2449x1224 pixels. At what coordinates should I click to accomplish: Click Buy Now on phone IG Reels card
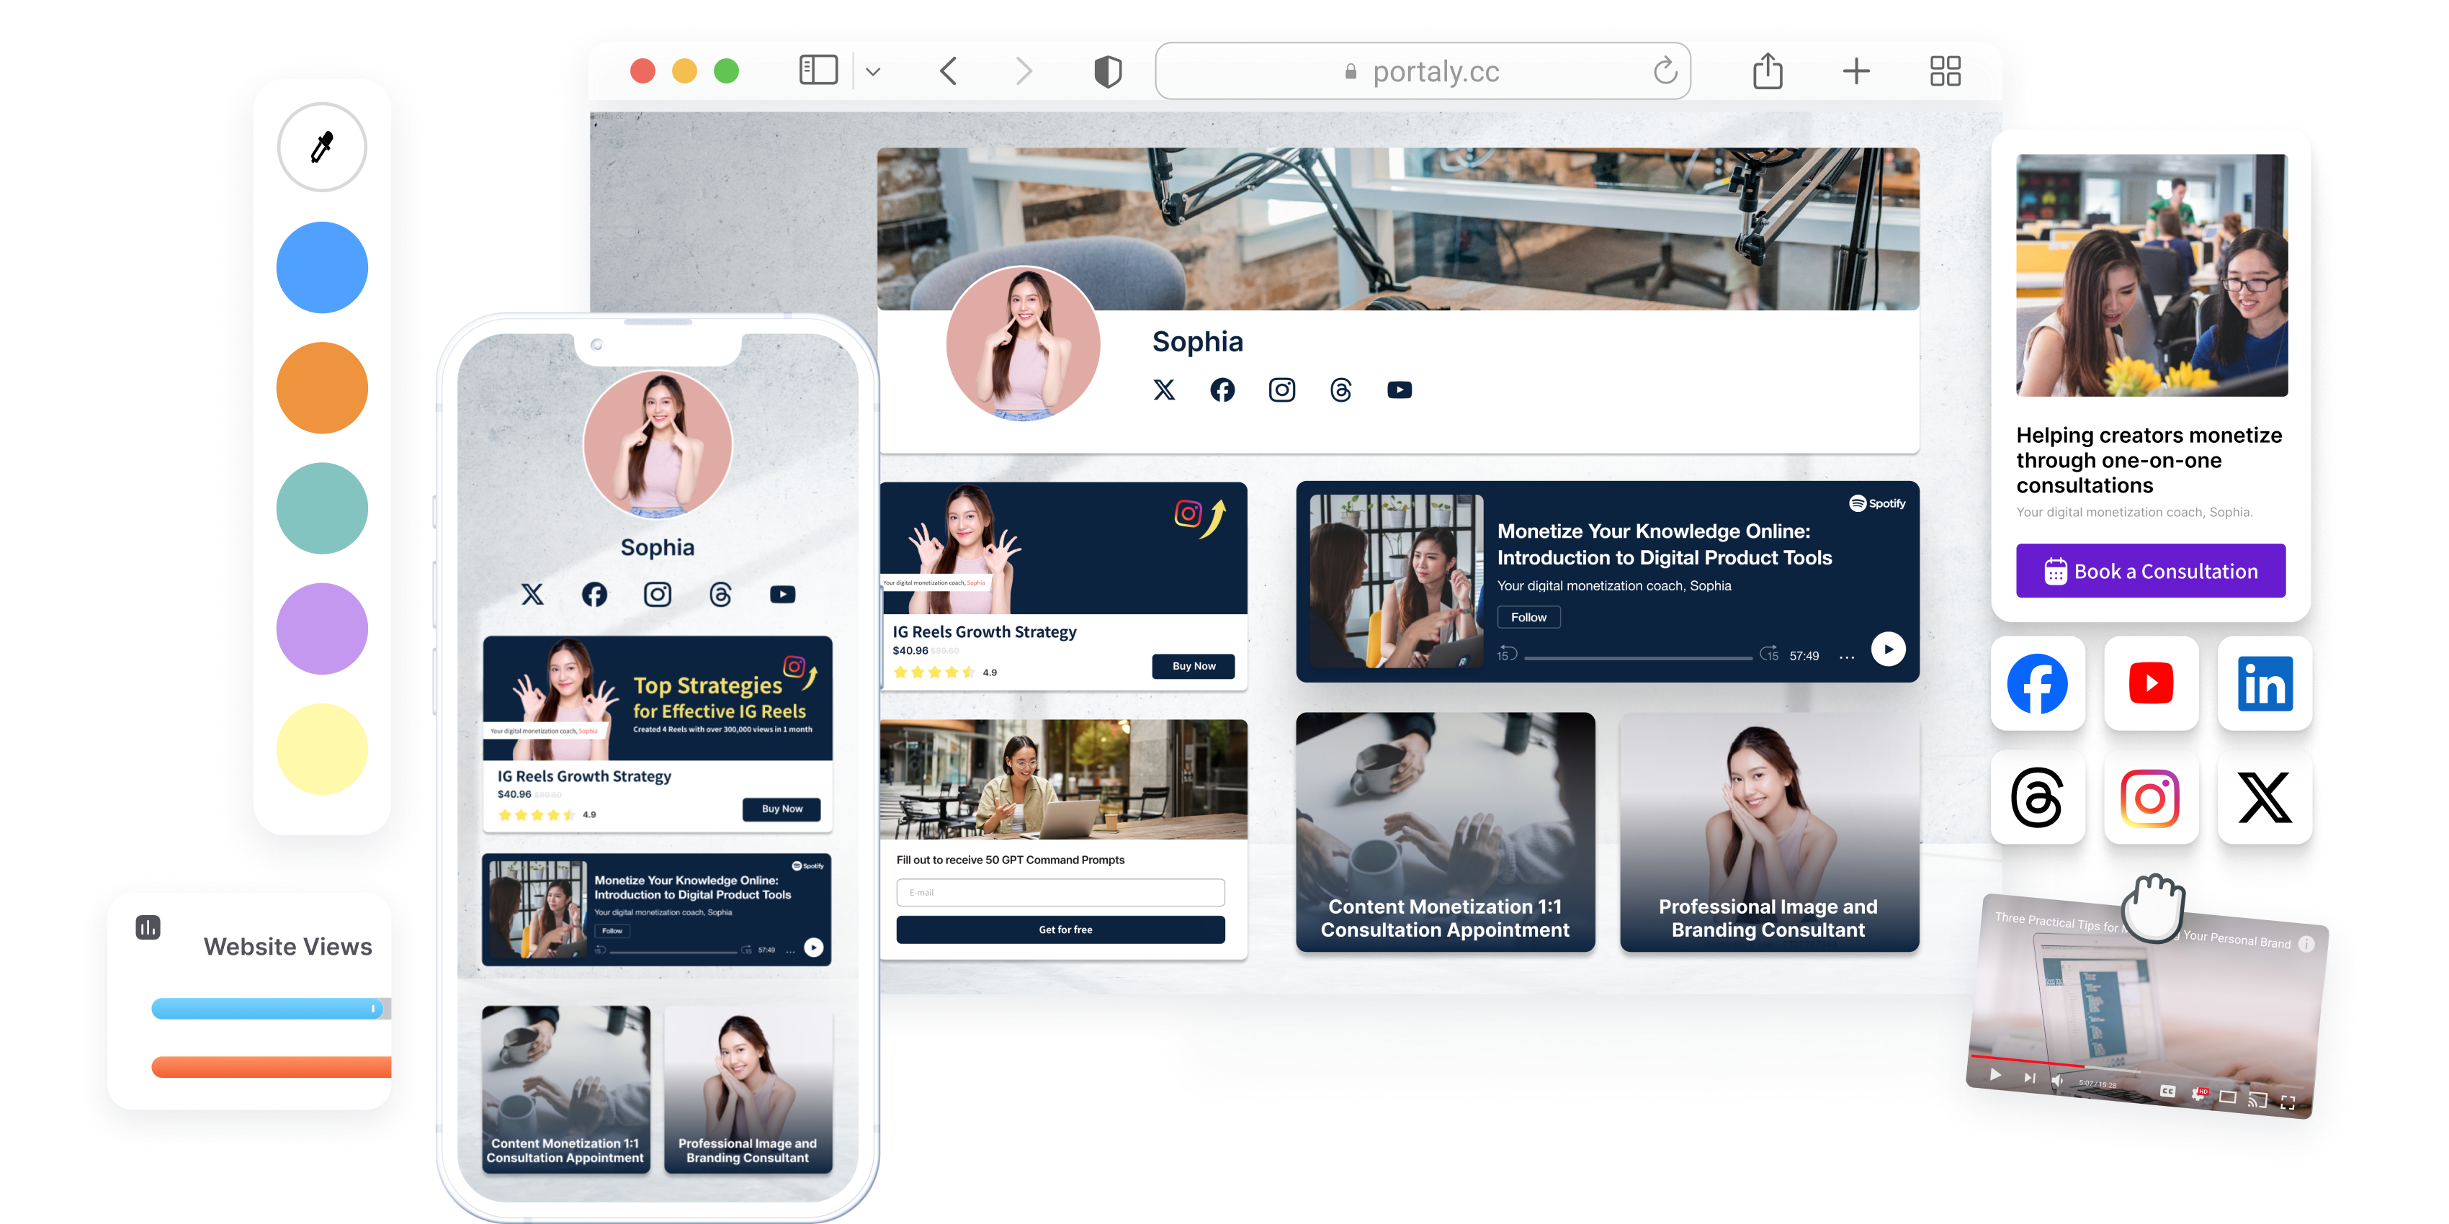[782, 809]
